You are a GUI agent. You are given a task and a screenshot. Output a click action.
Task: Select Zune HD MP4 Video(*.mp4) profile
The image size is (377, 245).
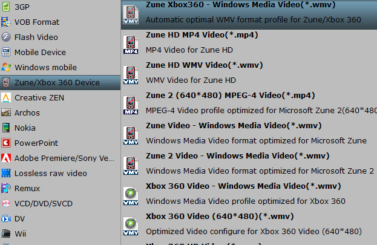(x=249, y=45)
